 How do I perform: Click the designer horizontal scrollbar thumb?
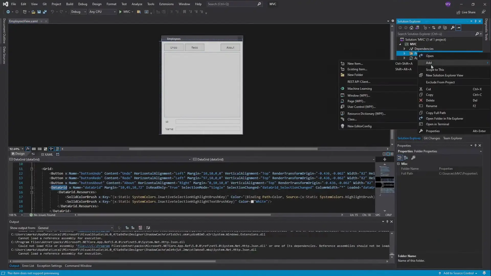(x=223, y=149)
